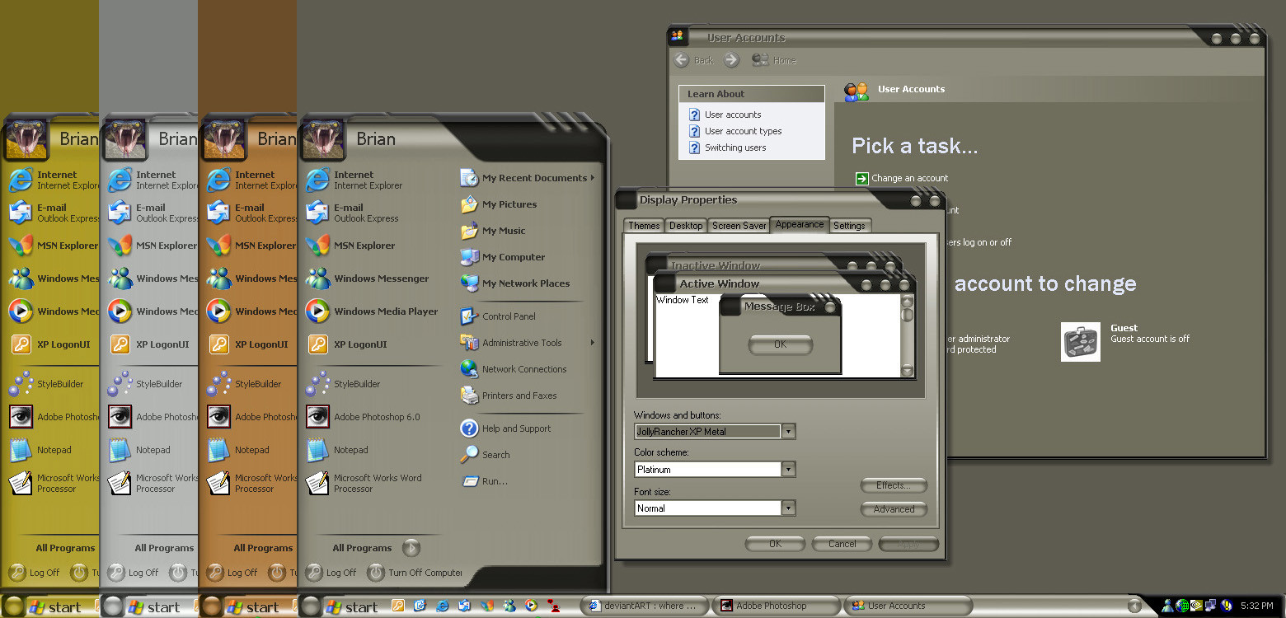The height and width of the screenshot is (618, 1286).
Task: Open the Color scheme dropdown
Action: point(789,470)
